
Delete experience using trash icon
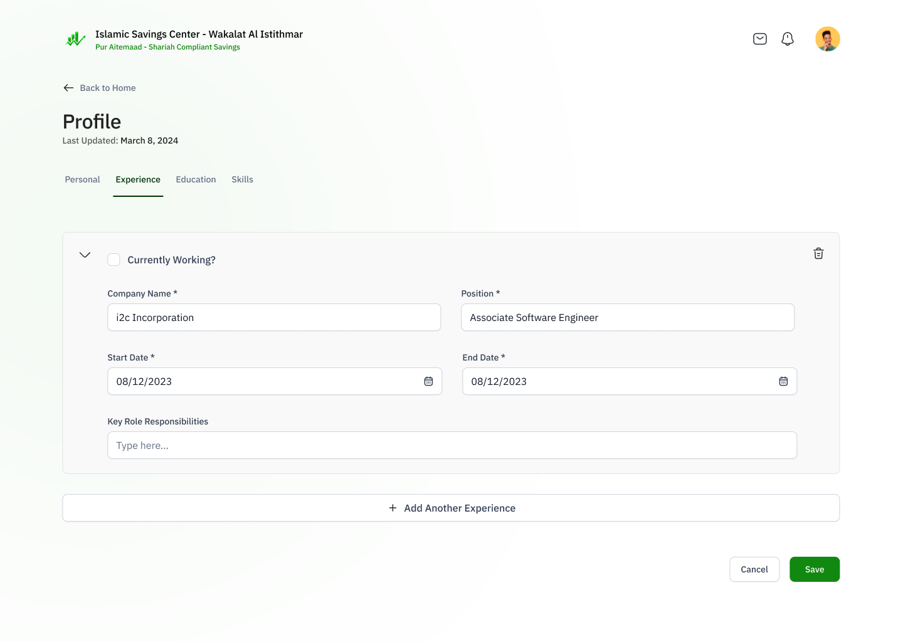point(818,253)
